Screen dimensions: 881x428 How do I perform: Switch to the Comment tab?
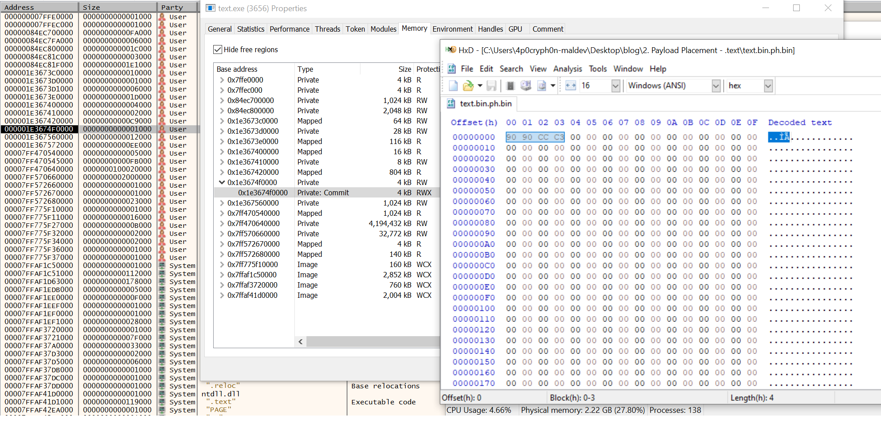click(x=548, y=29)
